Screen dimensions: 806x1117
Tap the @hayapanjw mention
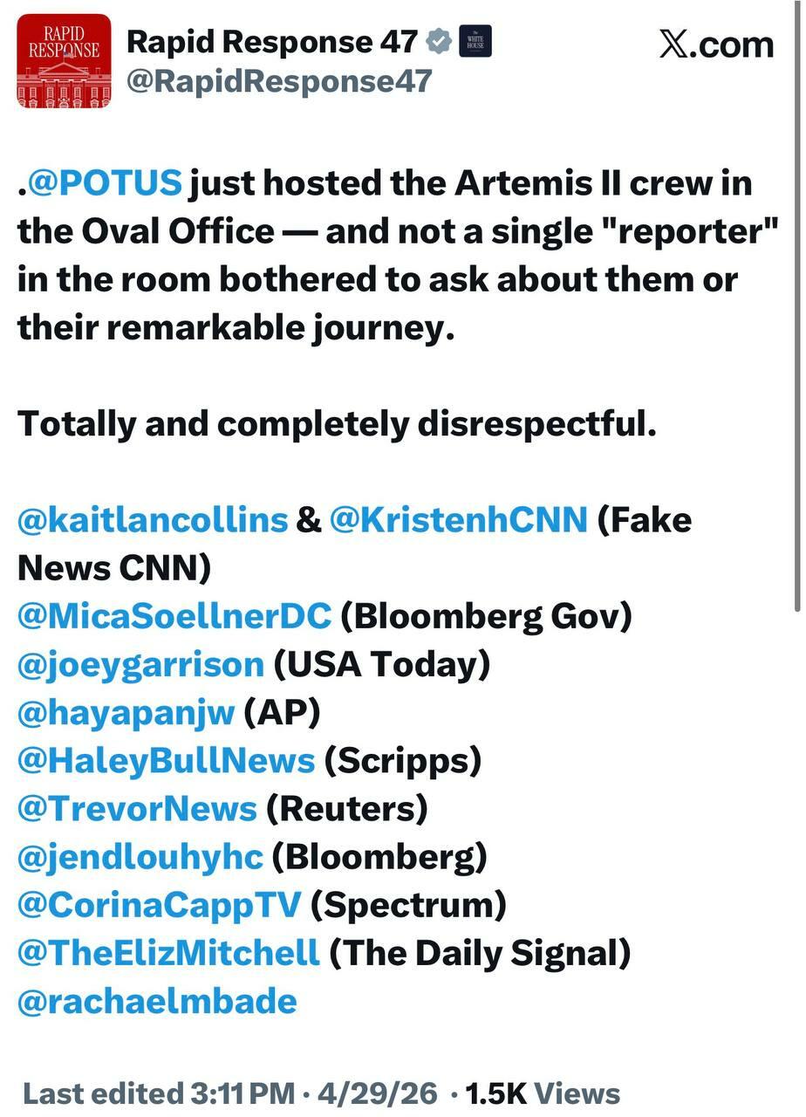pyautogui.click(x=126, y=712)
